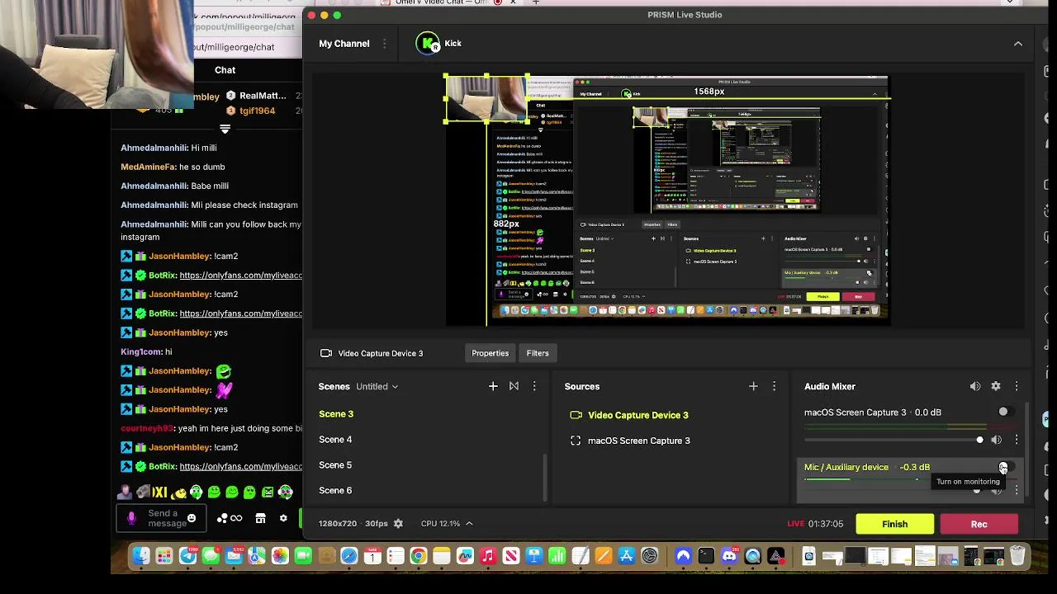Screen dimensions: 1057x594
Task: Open scene transition icon in Scenes panel
Action: tap(514, 386)
